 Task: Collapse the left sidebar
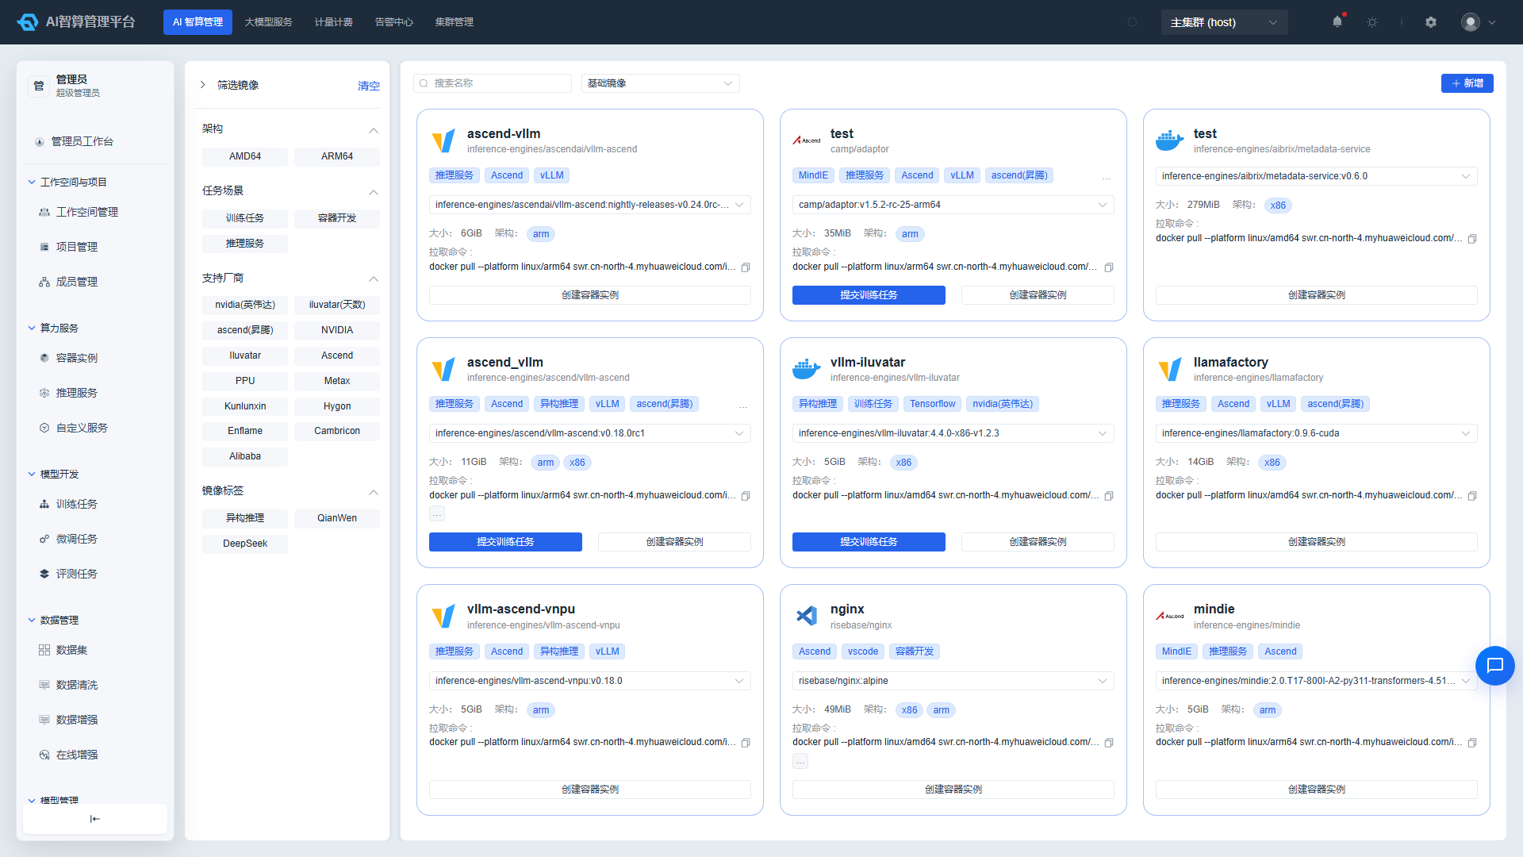tap(95, 819)
